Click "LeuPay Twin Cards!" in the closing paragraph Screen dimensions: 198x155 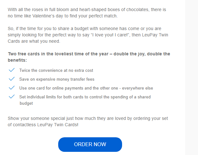(58, 125)
